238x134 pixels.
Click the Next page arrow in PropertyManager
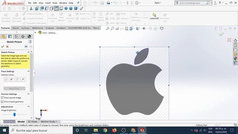coord(31,47)
